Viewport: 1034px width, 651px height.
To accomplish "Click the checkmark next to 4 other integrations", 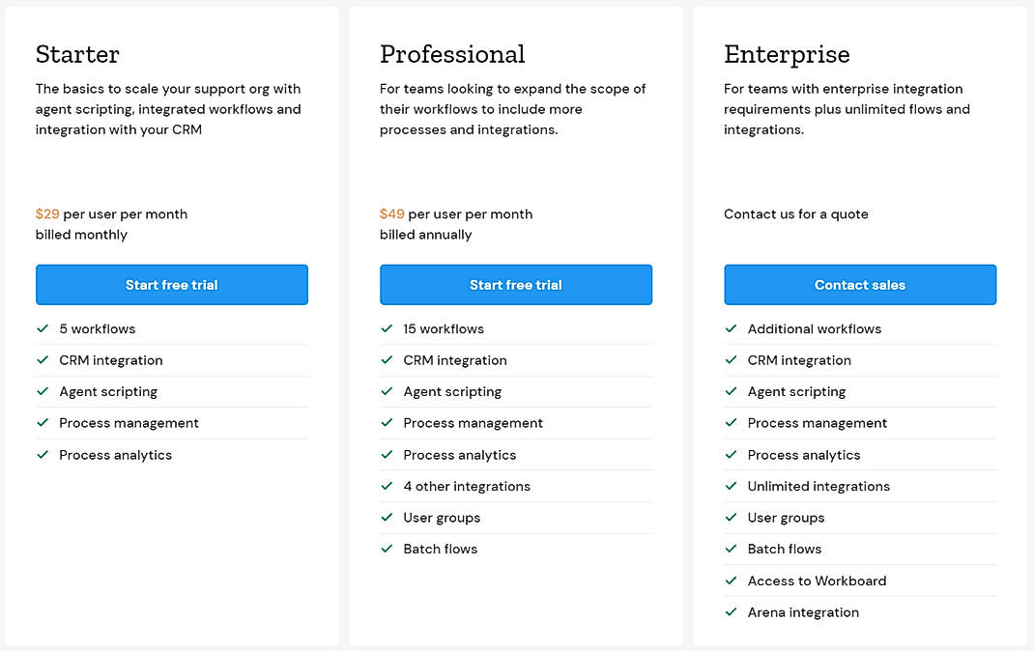I will click(387, 486).
